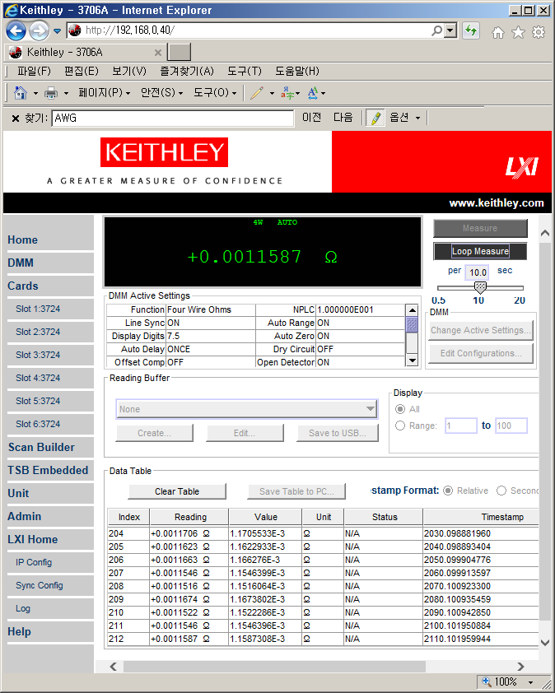Click the Home page toolbar icon
Screen dimensions: 555x693
[x=21, y=93]
